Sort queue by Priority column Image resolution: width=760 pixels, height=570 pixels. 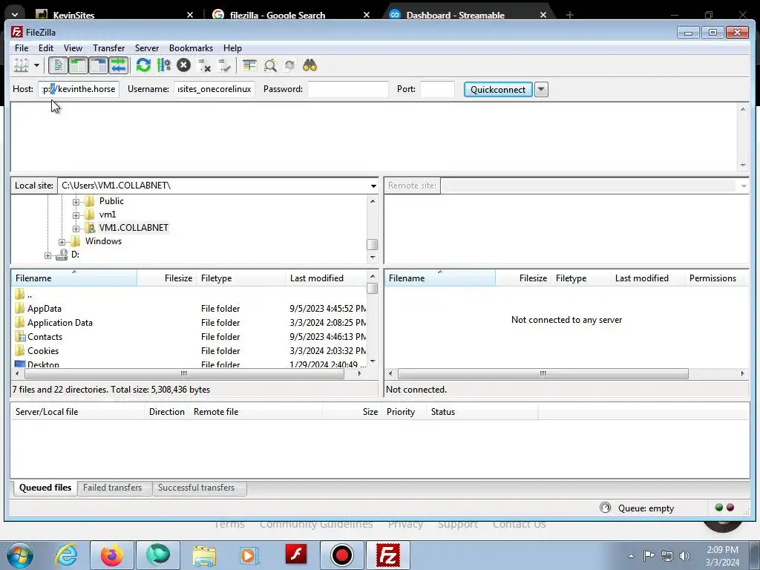(404, 411)
